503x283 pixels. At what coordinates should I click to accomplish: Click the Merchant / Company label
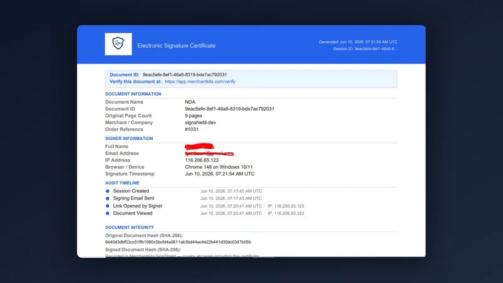tap(129, 123)
